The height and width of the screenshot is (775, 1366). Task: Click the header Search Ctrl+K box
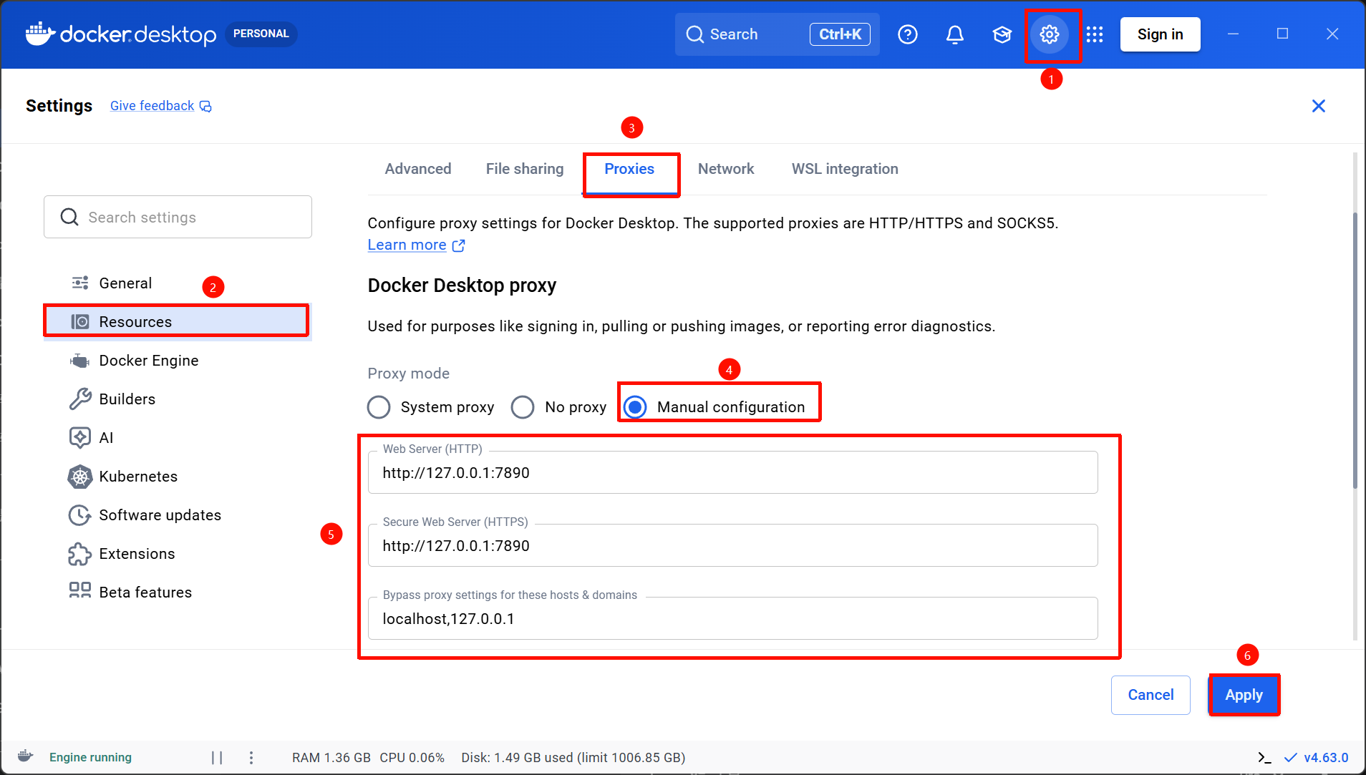point(777,34)
